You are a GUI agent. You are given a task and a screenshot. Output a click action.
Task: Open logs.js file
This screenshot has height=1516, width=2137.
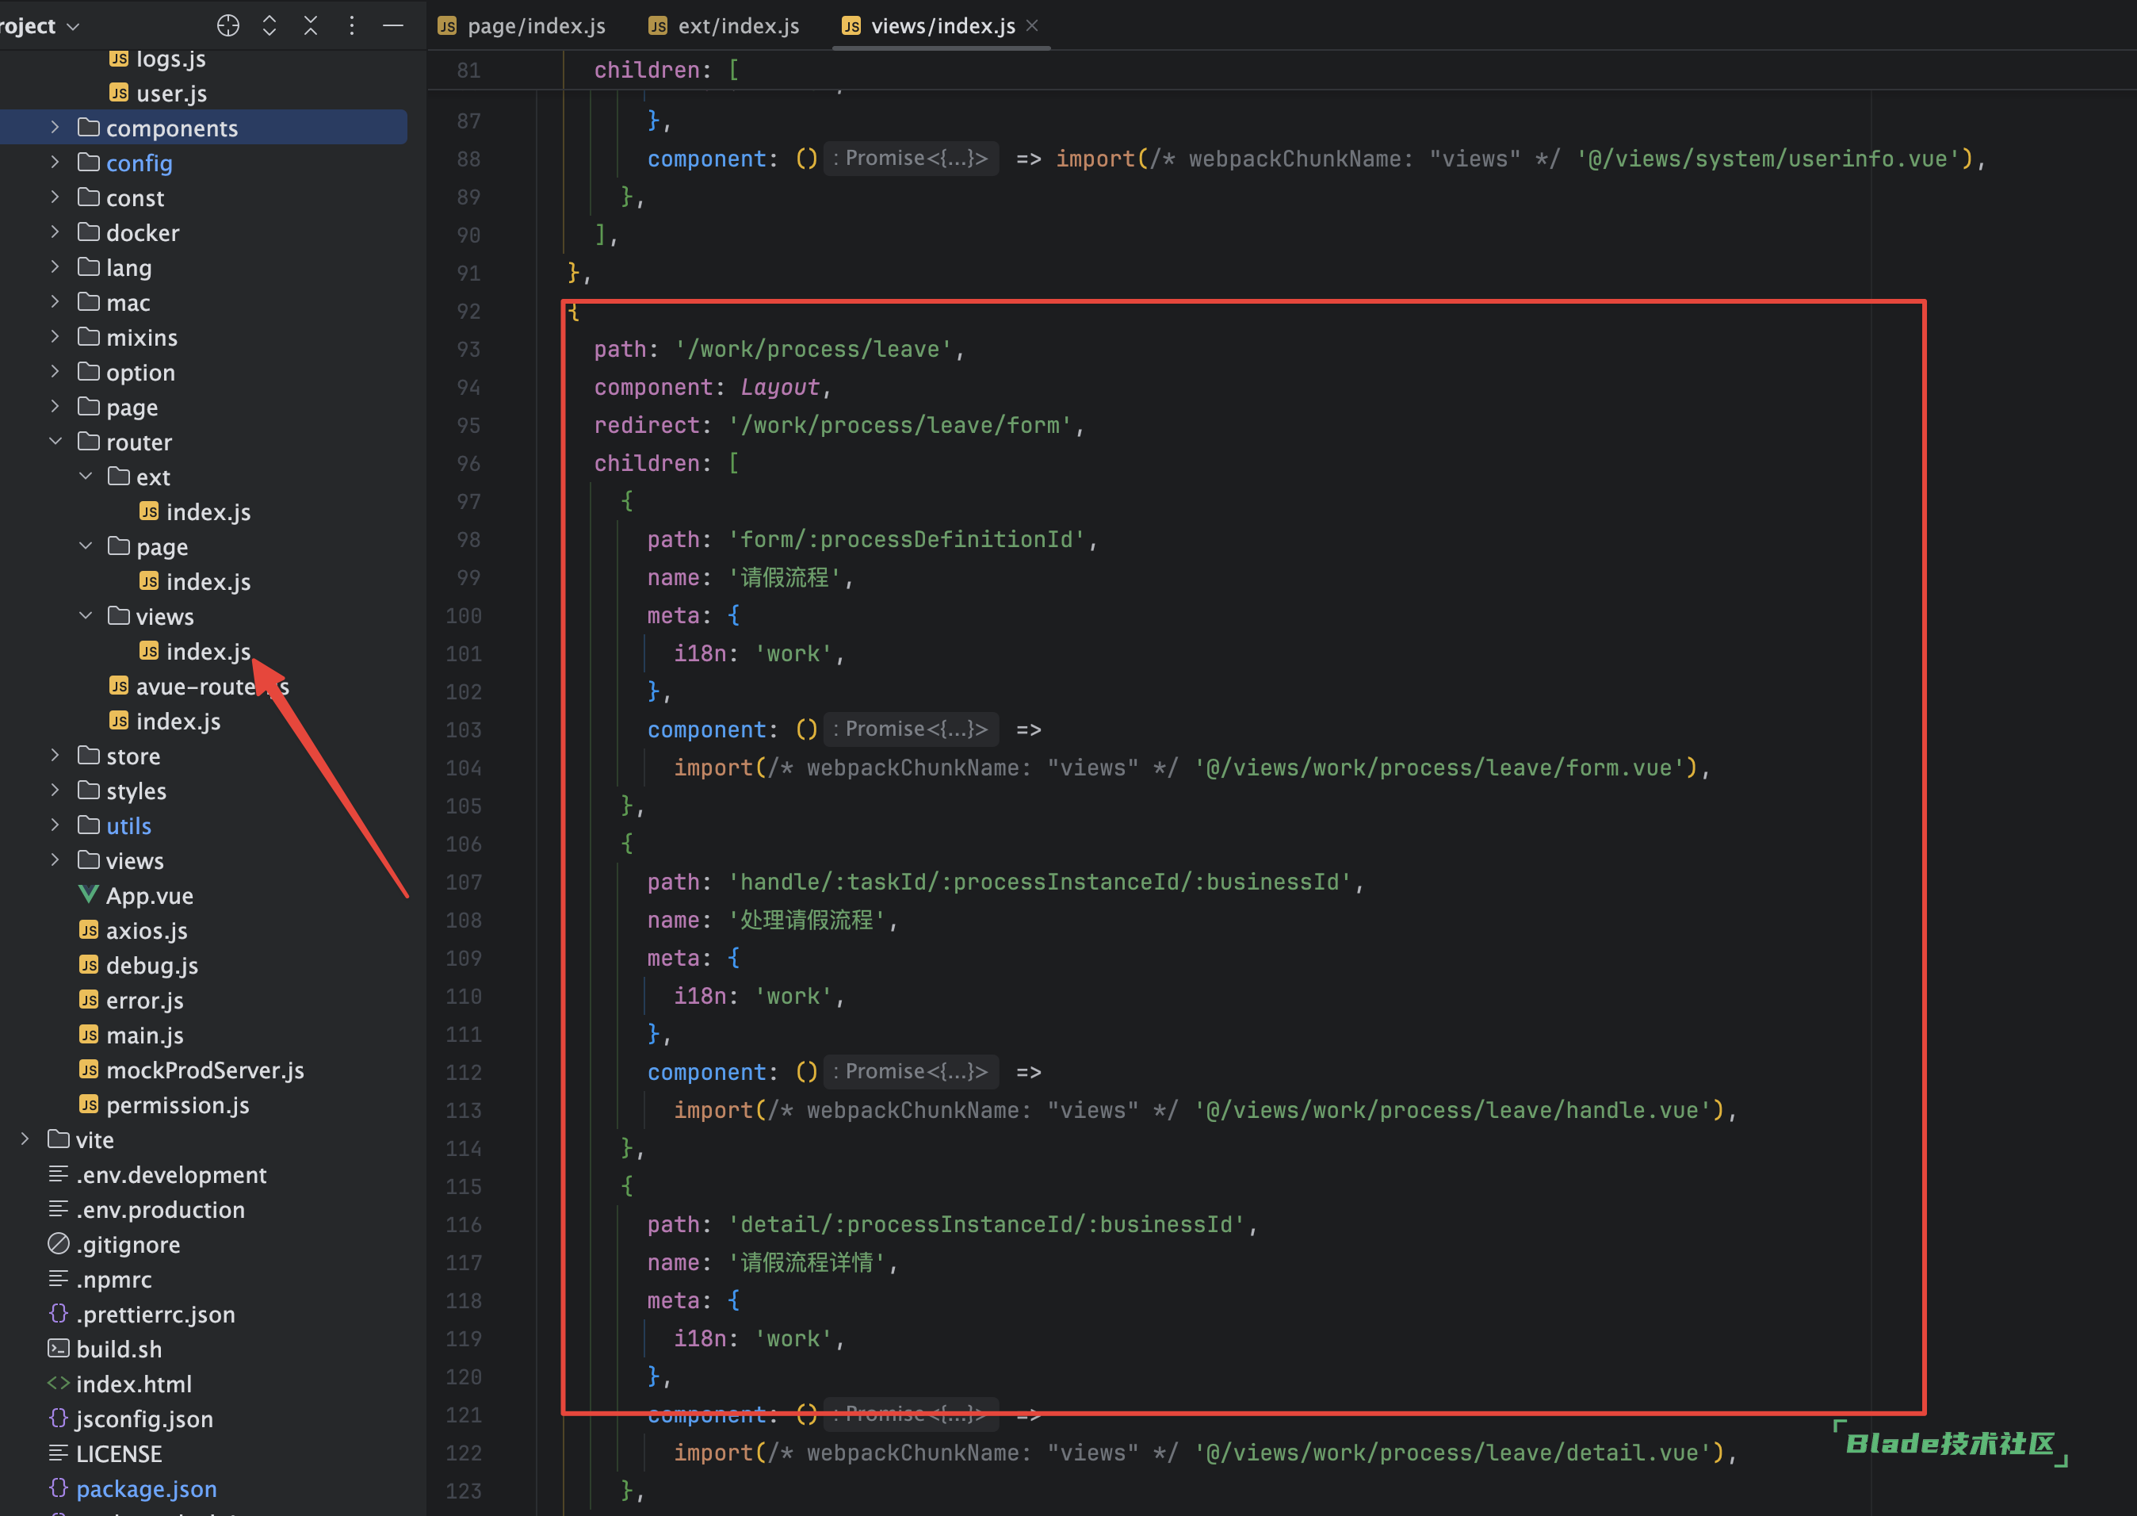pyautogui.click(x=157, y=59)
